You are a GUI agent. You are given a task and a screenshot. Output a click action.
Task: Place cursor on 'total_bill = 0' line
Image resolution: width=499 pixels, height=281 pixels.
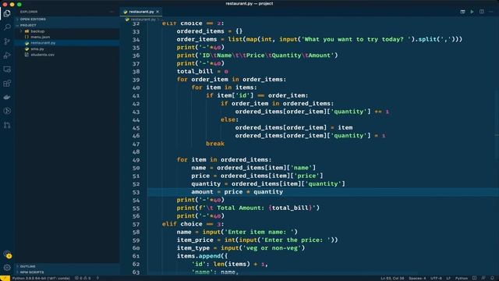click(203, 71)
